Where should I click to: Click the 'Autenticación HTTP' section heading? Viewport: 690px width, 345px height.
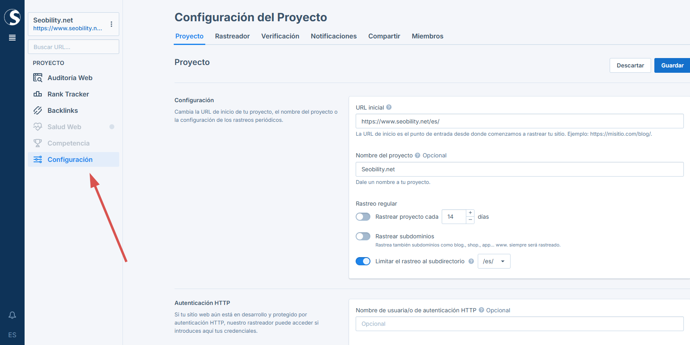tap(202, 303)
